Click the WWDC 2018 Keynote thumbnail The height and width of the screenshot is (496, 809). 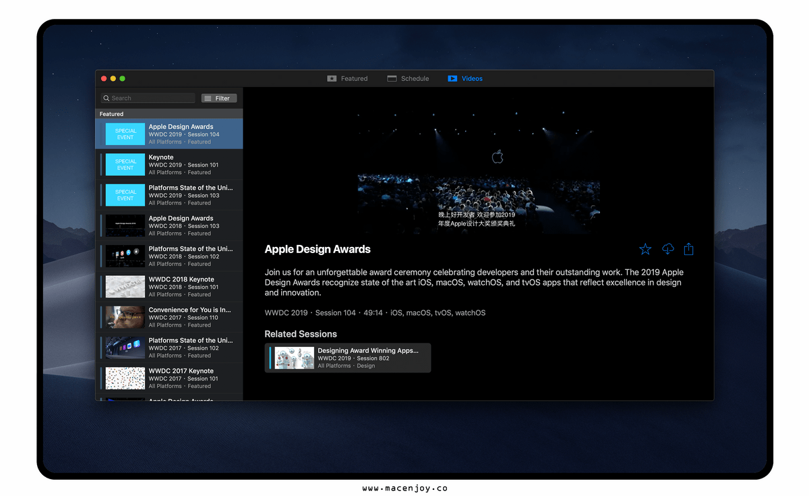tap(125, 287)
